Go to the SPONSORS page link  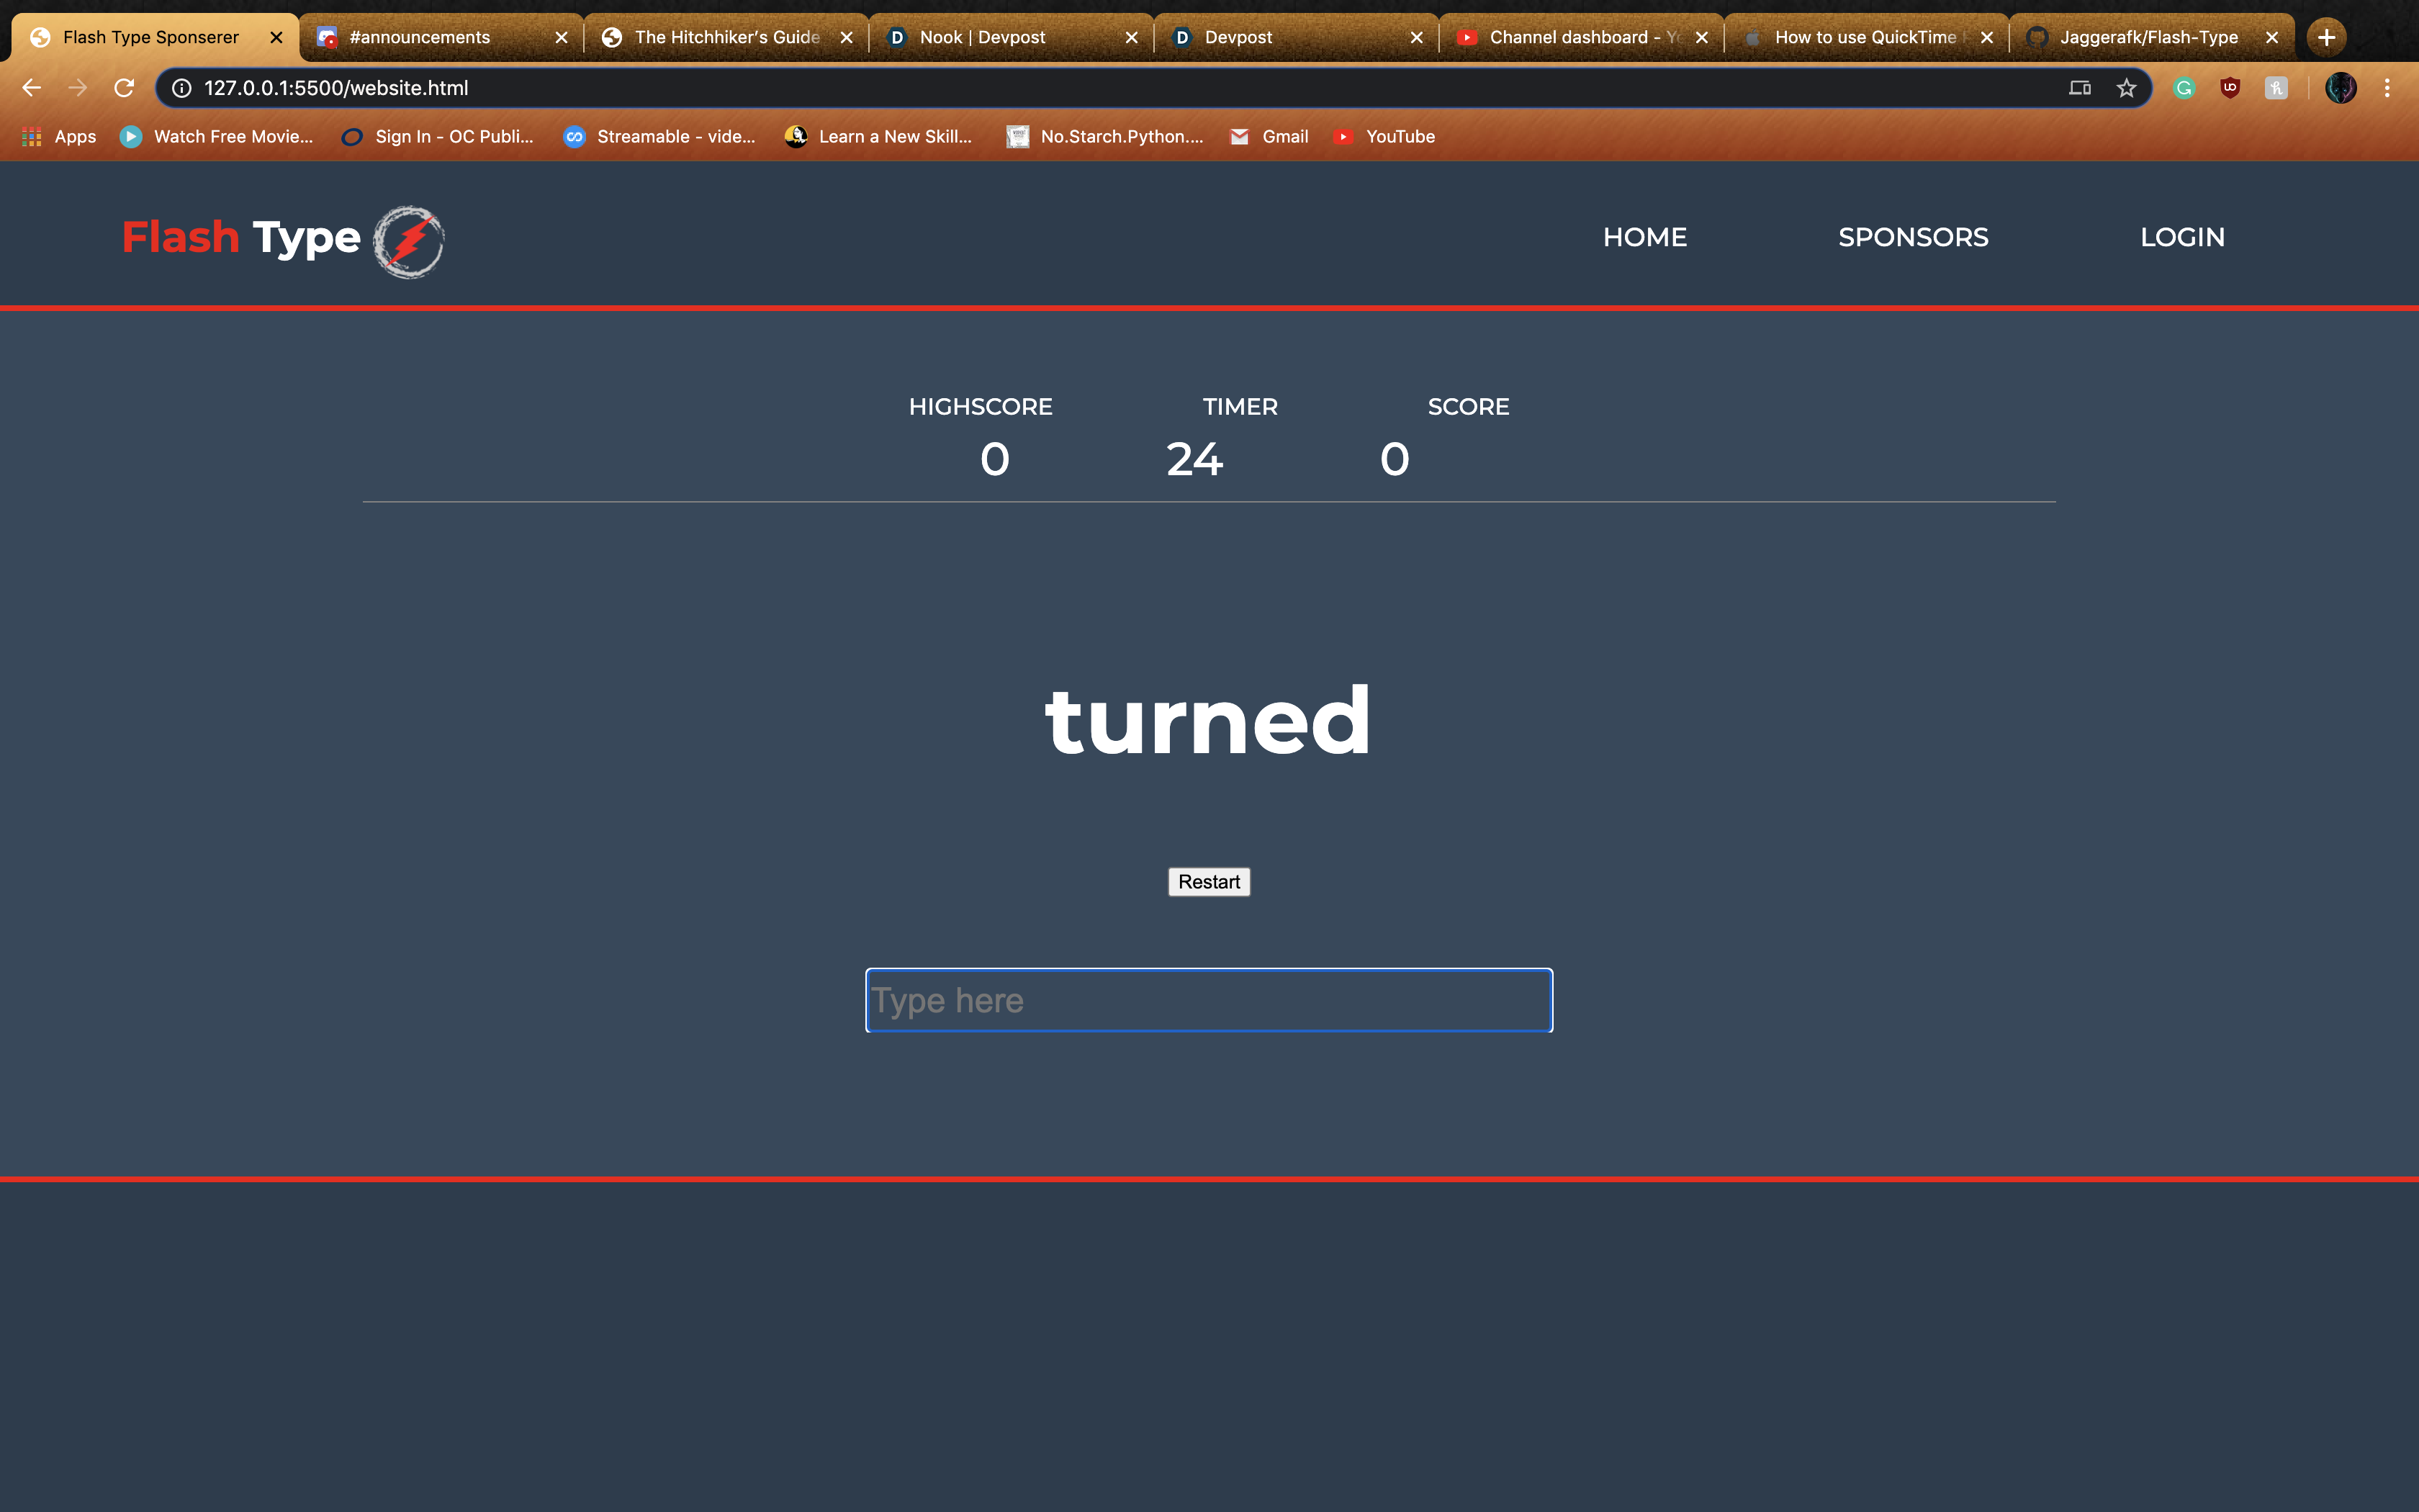(1913, 237)
